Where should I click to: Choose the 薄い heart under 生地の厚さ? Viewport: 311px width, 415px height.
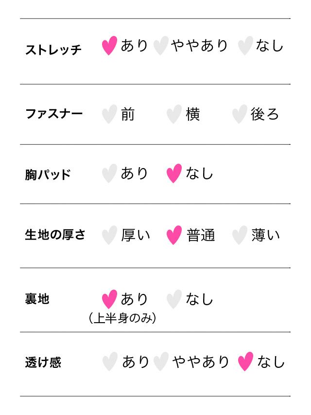[x=239, y=236]
